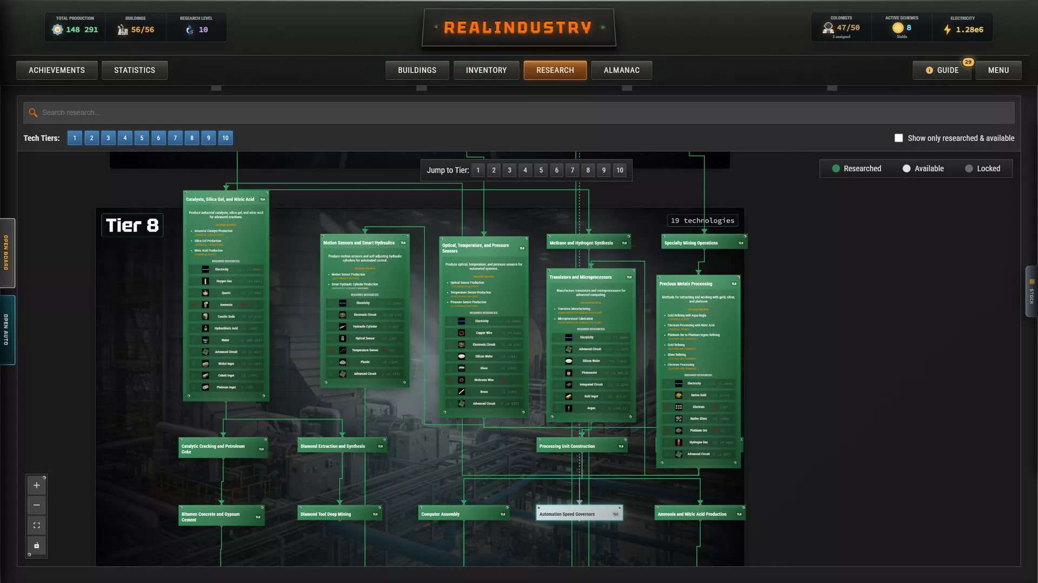This screenshot has width=1038, height=583.
Task: Click the guide notification badge 29
Action: (x=968, y=62)
